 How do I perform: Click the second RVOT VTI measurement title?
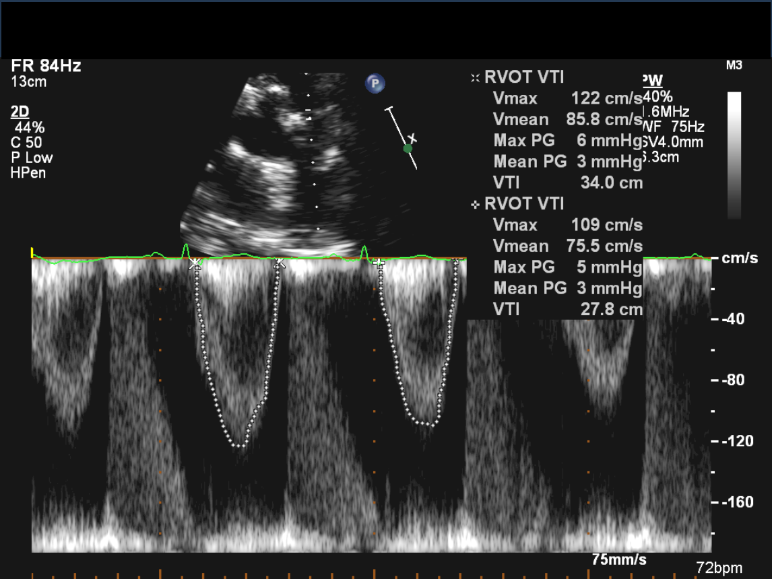pyautogui.click(x=523, y=203)
